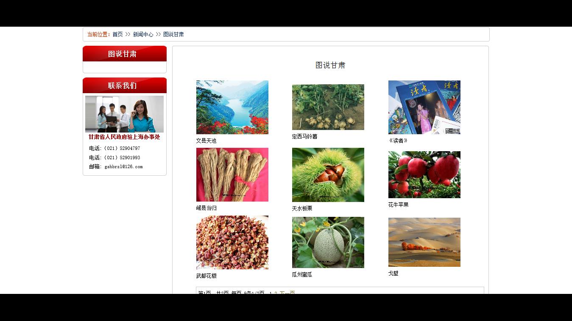The image size is (572, 321).
Task: Click the 瓜州蜜瓜 caption link
Action: 302,274
